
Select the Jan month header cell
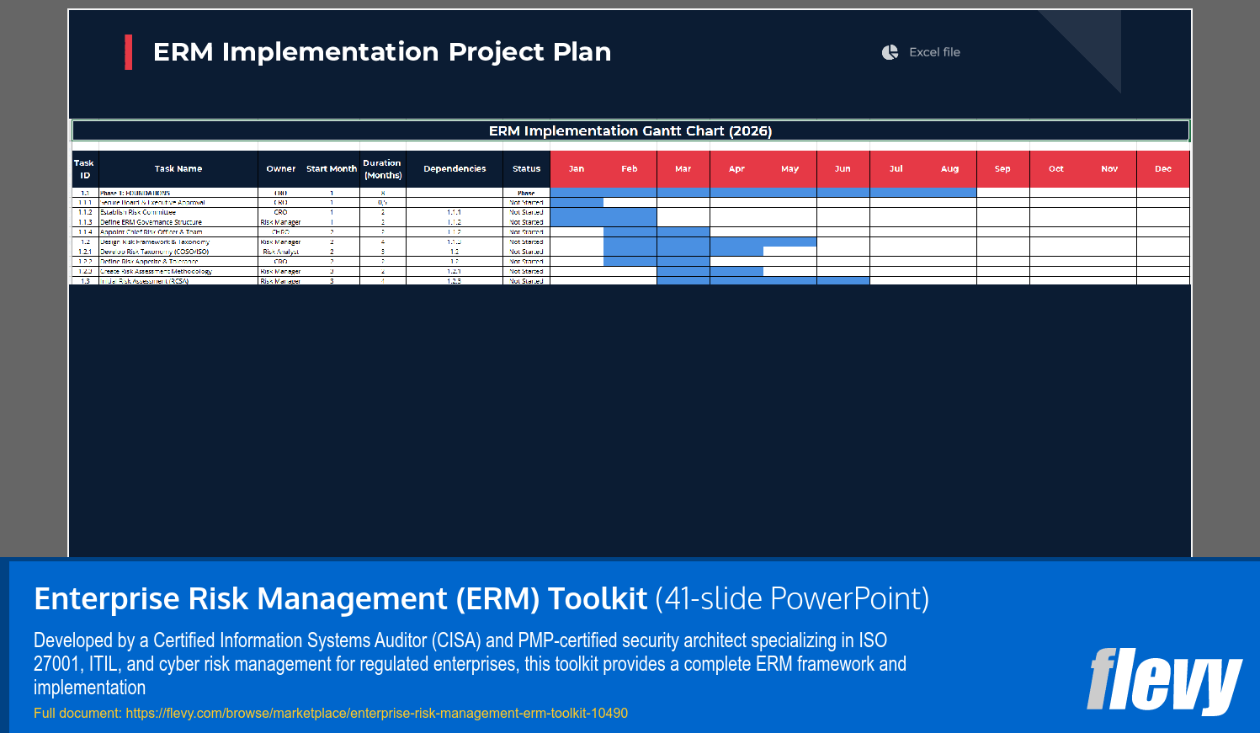point(577,168)
